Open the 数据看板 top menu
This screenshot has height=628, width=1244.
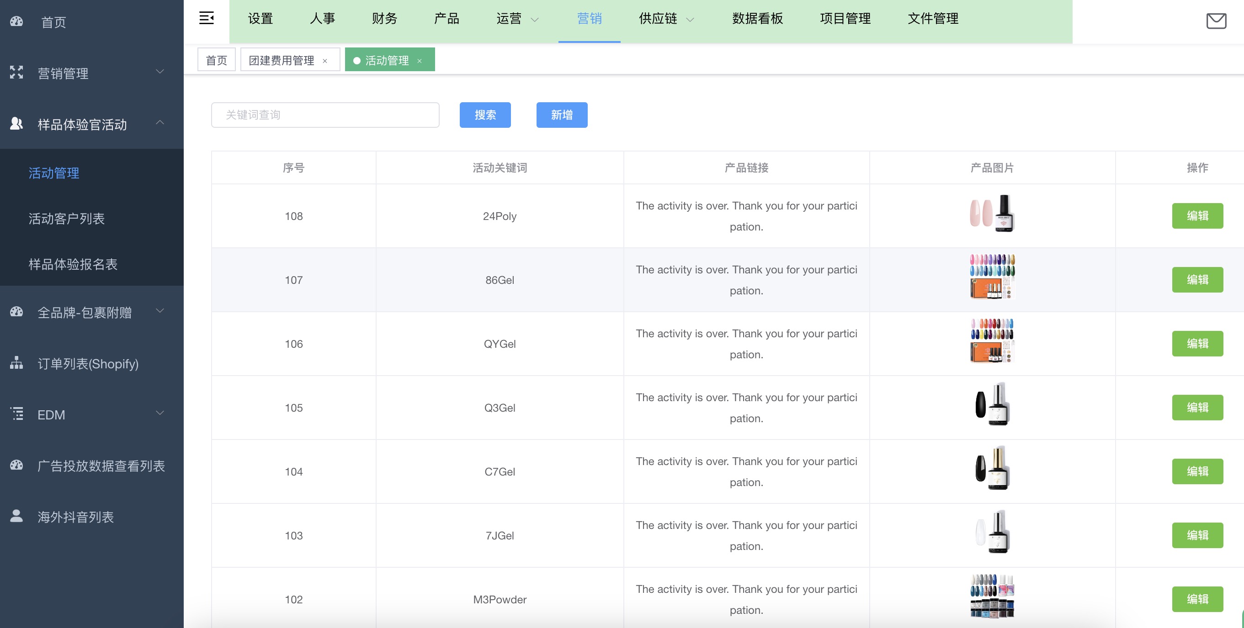[x=758, y=19]
